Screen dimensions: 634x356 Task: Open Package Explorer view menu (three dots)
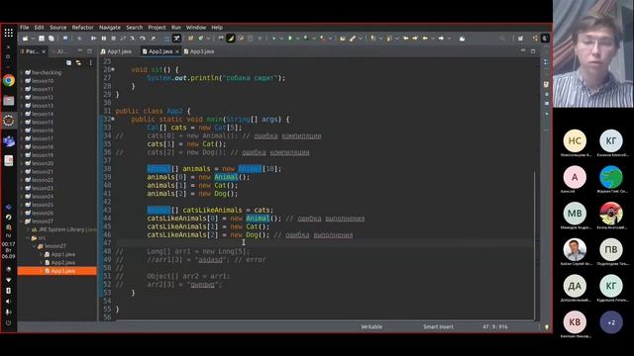pos(90,63)
